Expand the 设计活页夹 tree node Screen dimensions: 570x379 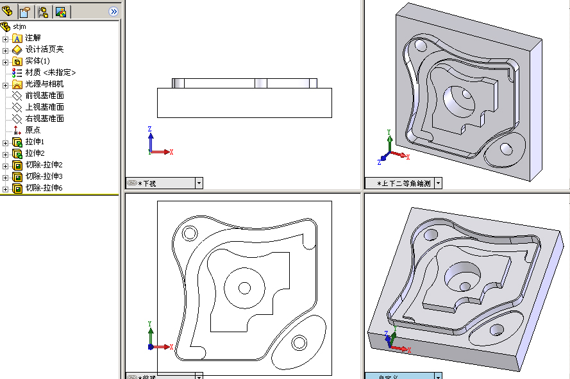pyautogui.click(x=6, y=51)
